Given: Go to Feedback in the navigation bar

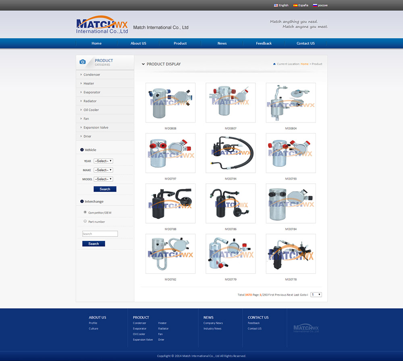Looking at the screenshot, I should pos(264,44).
